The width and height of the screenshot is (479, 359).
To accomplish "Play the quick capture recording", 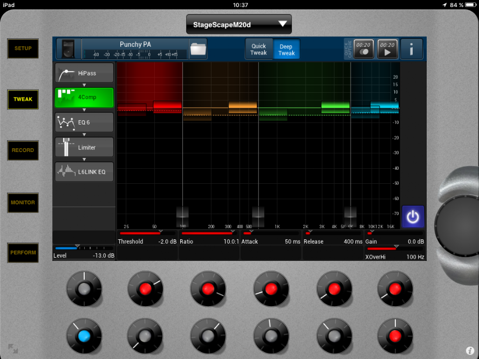I will 387,49.
